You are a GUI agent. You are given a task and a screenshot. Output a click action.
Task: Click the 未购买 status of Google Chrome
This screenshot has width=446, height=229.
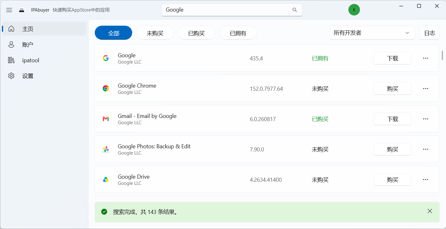click(x=320, y=89)
